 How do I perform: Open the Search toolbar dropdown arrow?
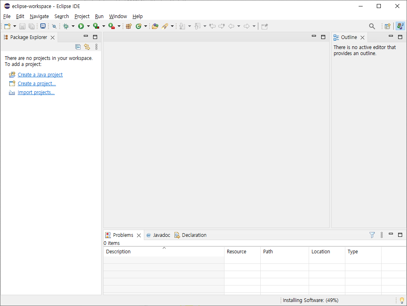(x=172, y=26)
